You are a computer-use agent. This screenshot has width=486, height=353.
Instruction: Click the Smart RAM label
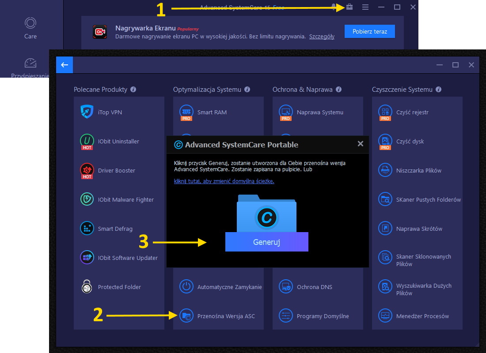pyautogui.click(x=212, y=113)
